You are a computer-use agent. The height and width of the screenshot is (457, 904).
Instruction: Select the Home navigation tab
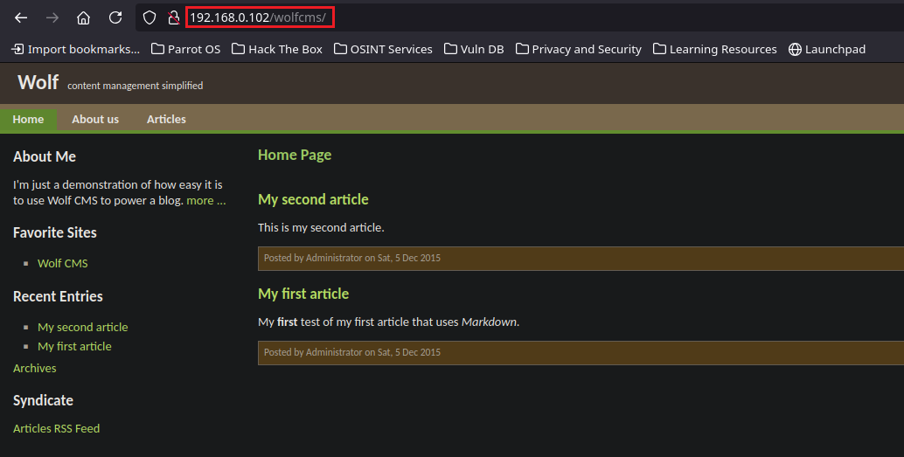28,119
